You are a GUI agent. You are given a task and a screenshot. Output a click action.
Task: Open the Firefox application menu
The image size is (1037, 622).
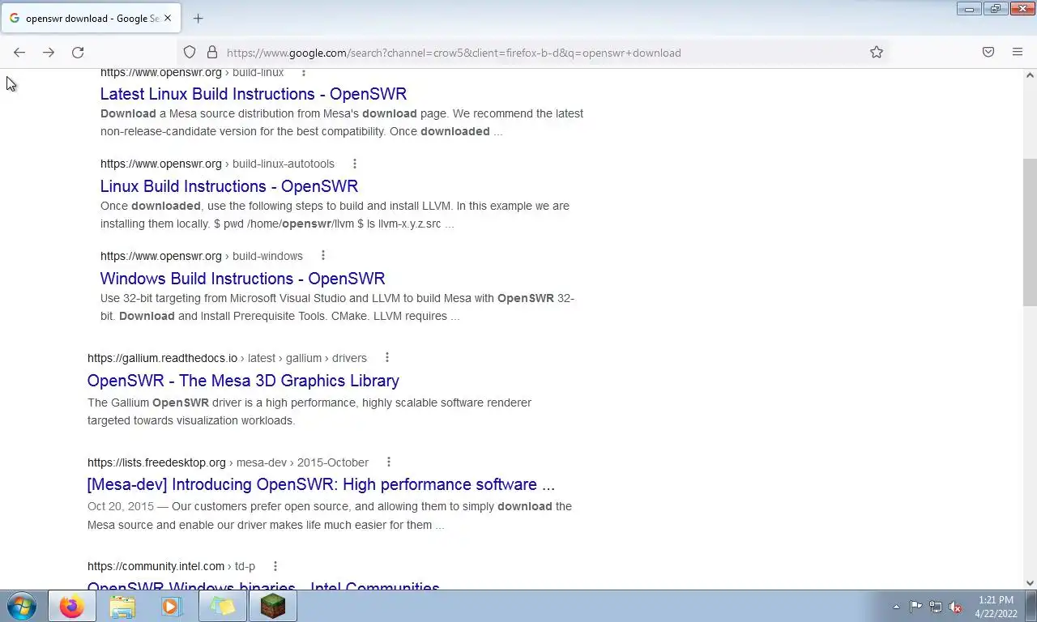coord(1018,53)
